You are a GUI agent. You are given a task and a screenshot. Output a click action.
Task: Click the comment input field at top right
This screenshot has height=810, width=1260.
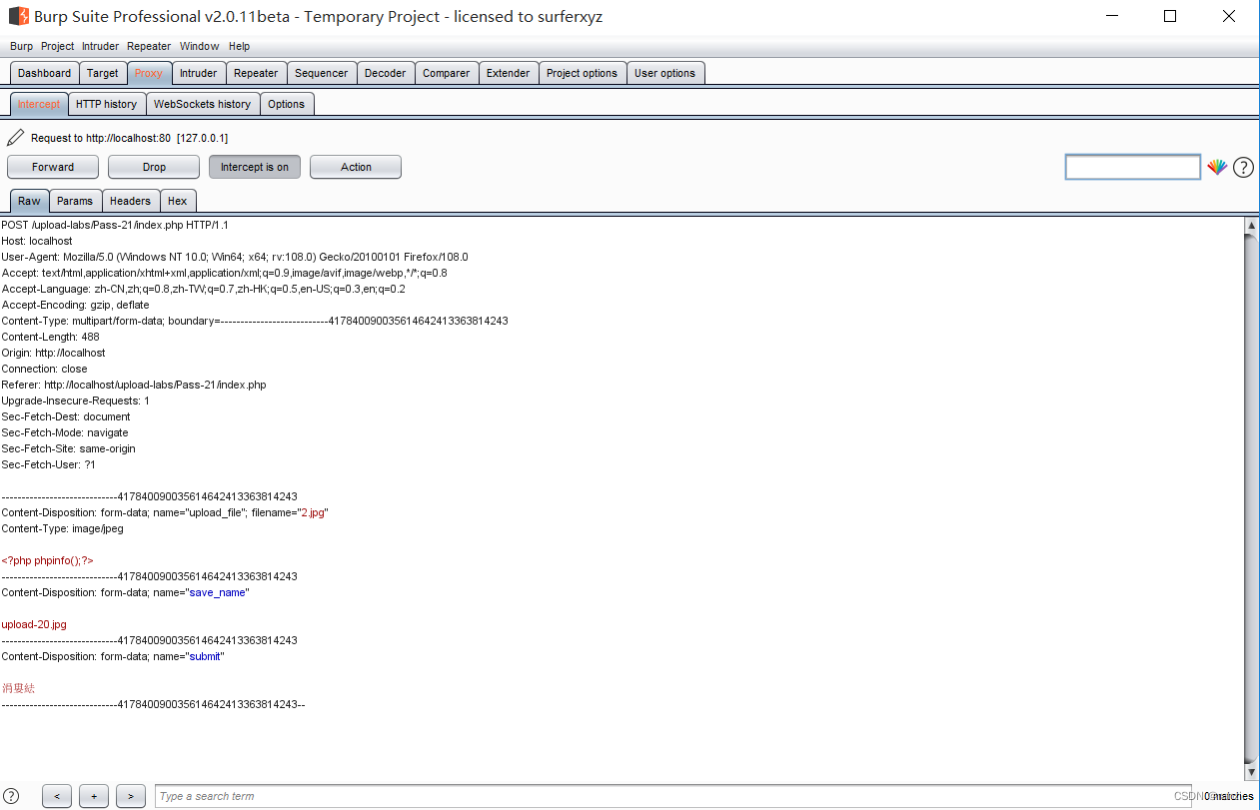click(1133, 167)
